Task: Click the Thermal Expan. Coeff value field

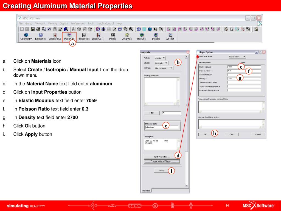Action: (244, 82)
